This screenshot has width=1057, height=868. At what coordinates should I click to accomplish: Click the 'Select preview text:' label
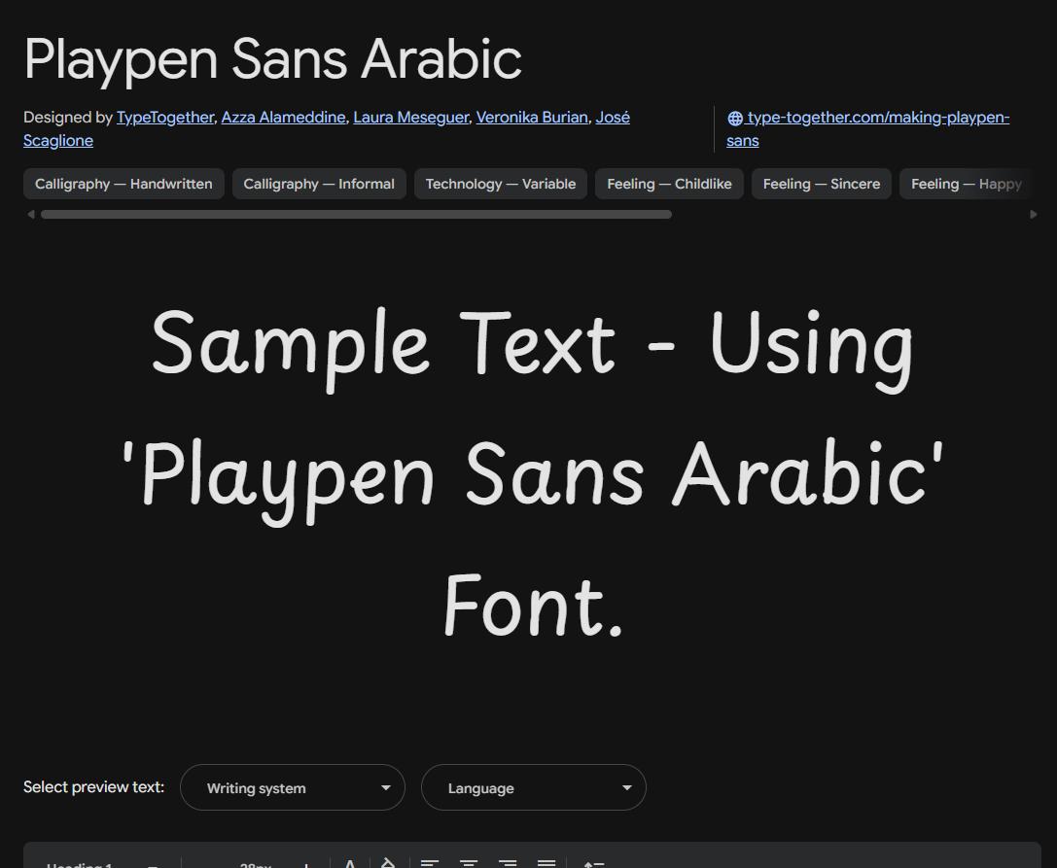pos(93,787)
